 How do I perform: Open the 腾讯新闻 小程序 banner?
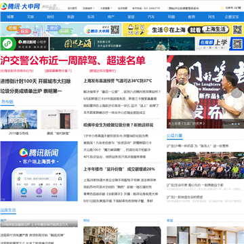pyautogui.click(x=24, y=44)
